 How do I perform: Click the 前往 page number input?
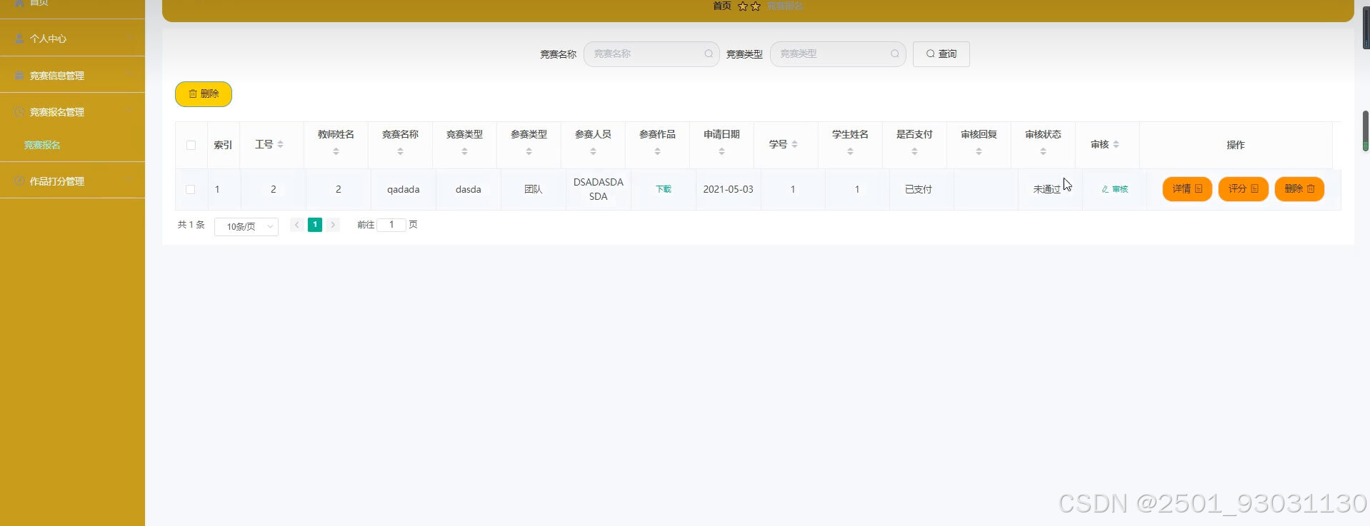click(391, 225)
